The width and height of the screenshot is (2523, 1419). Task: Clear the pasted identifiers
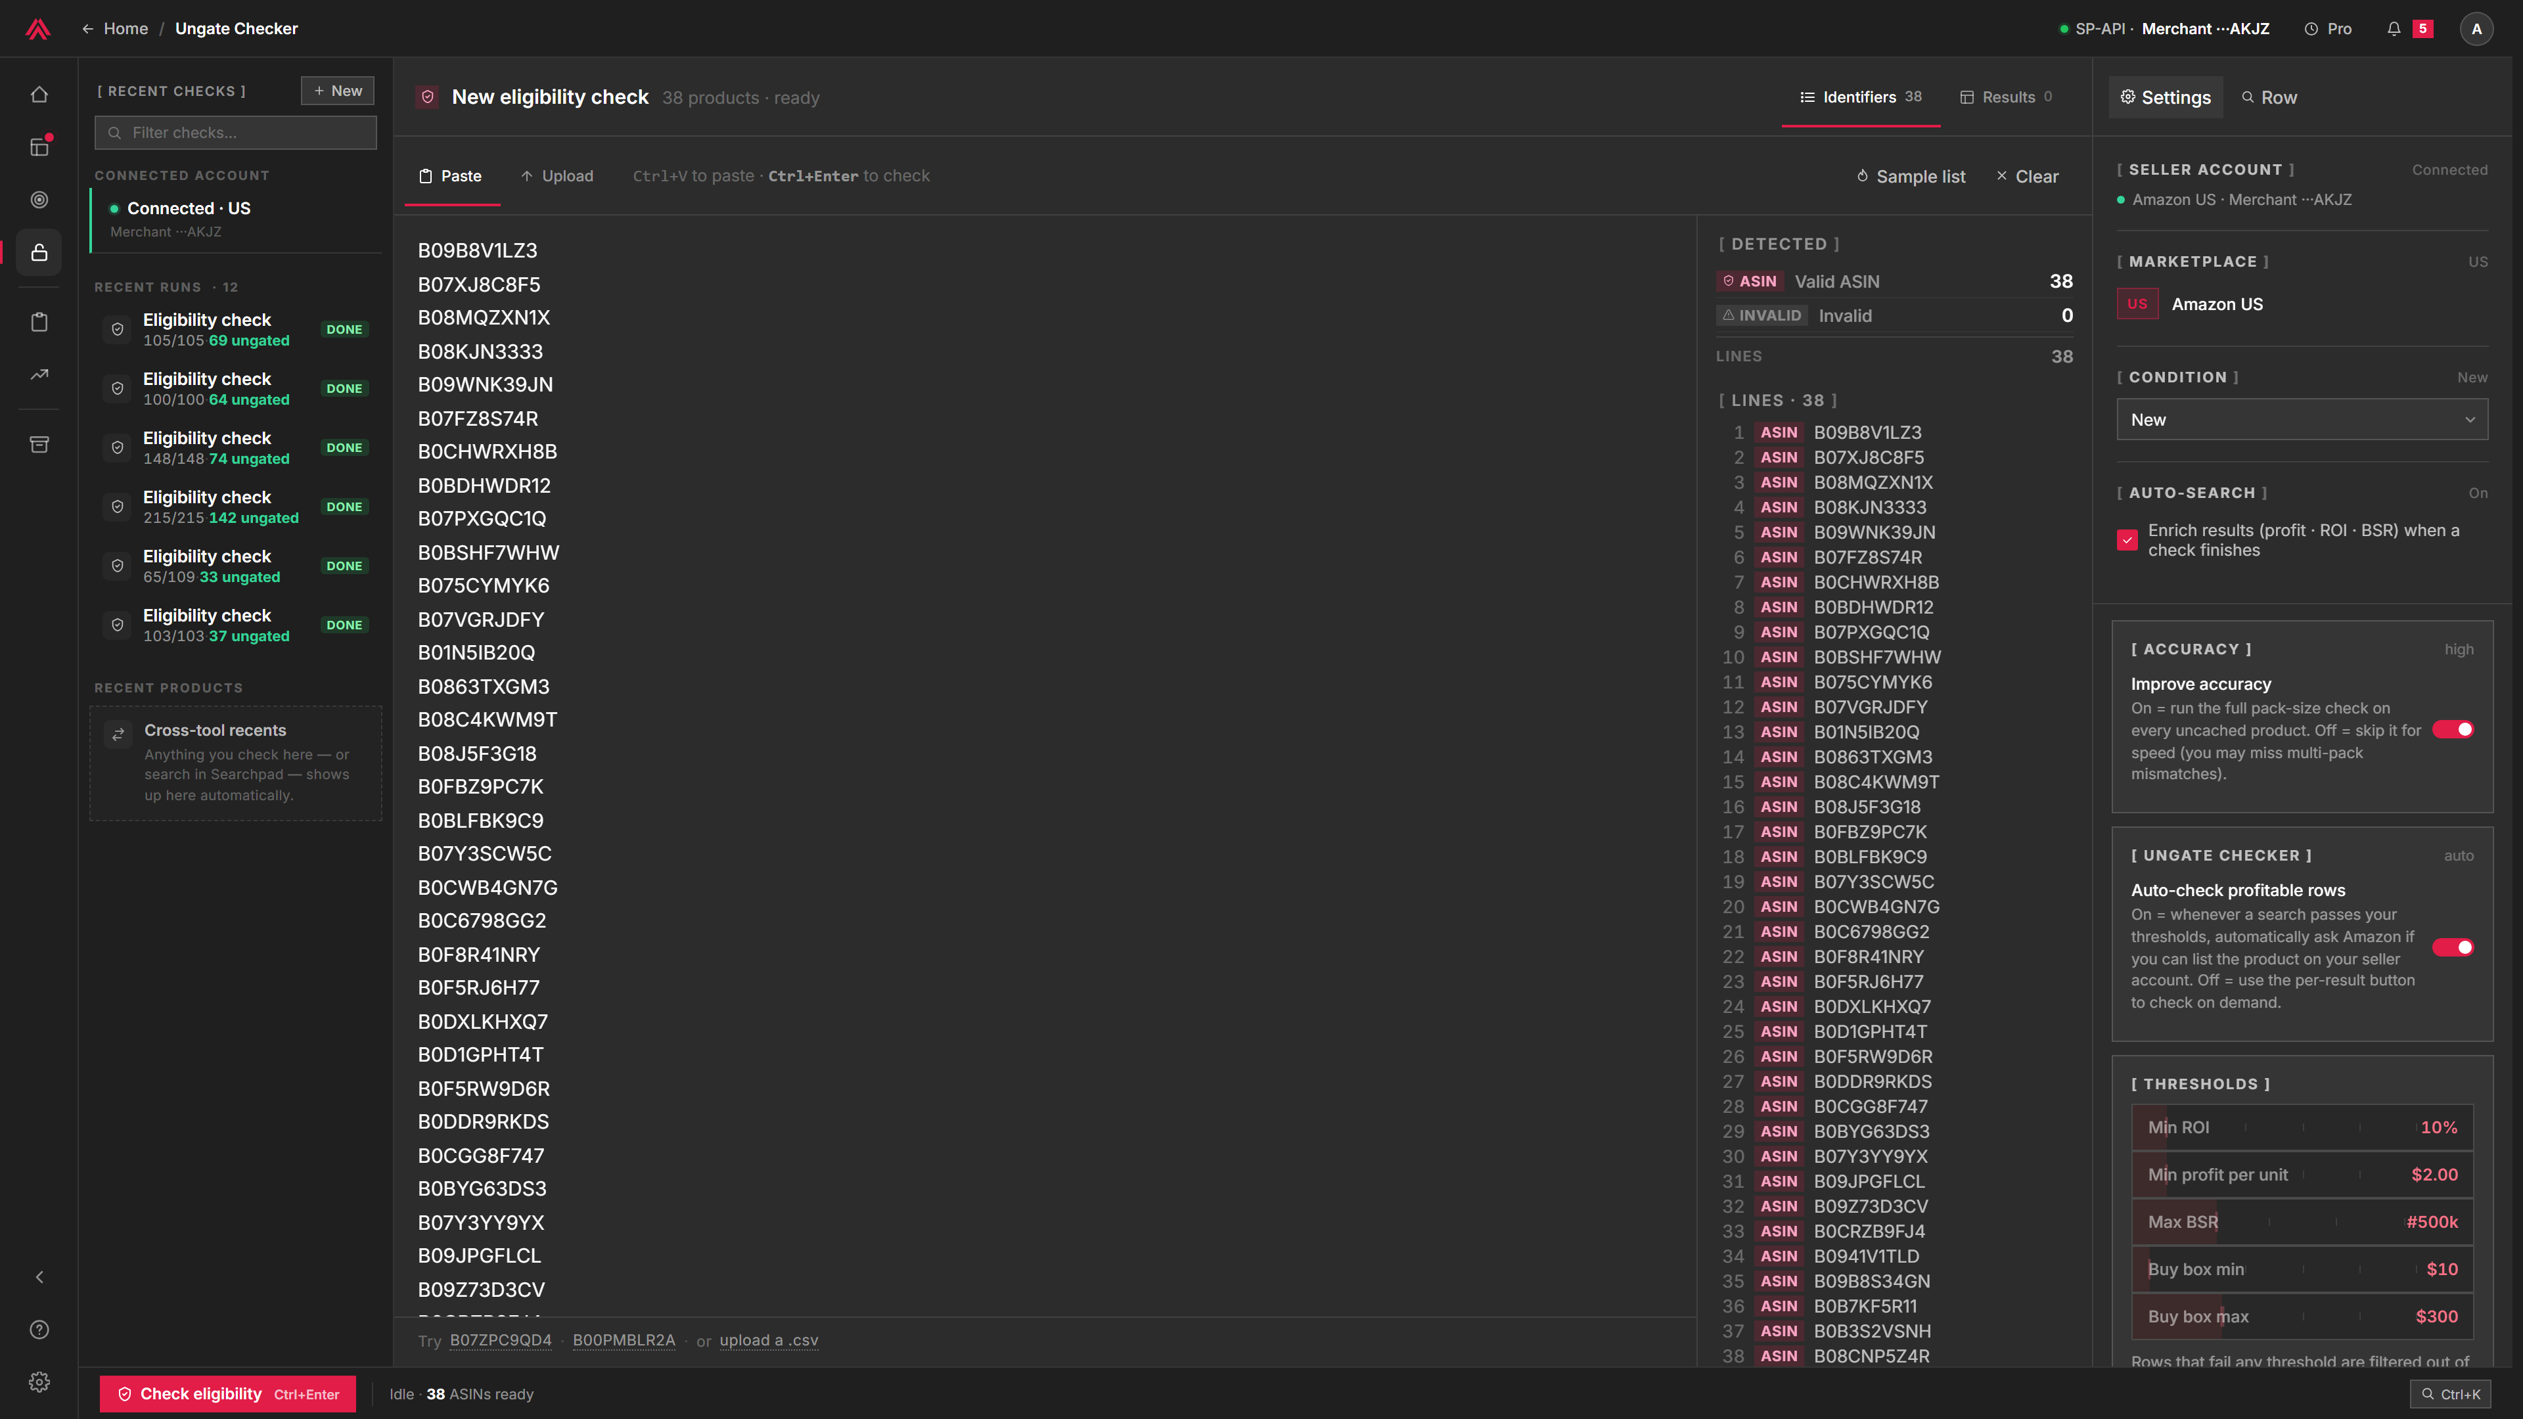pos(2026,176)
